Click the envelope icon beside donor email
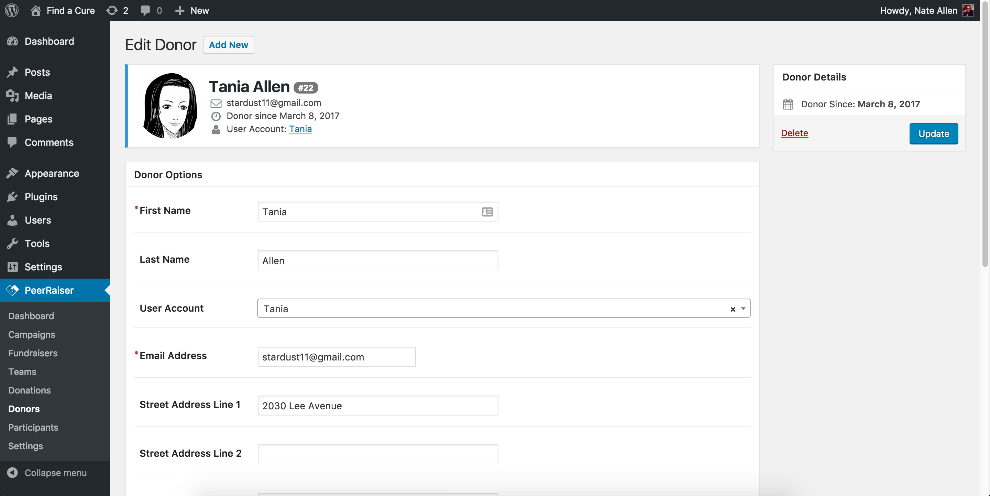The height and width of the screenshot is (496, 990). point(216,103)
